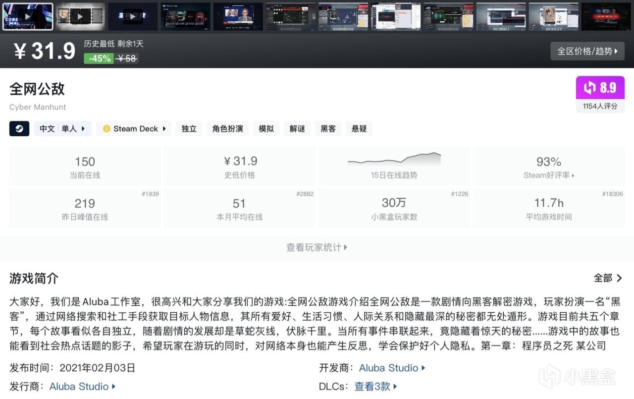Expand the 中文 单人 language dropdown
The image size is (634, 399).
pos(62,129)
